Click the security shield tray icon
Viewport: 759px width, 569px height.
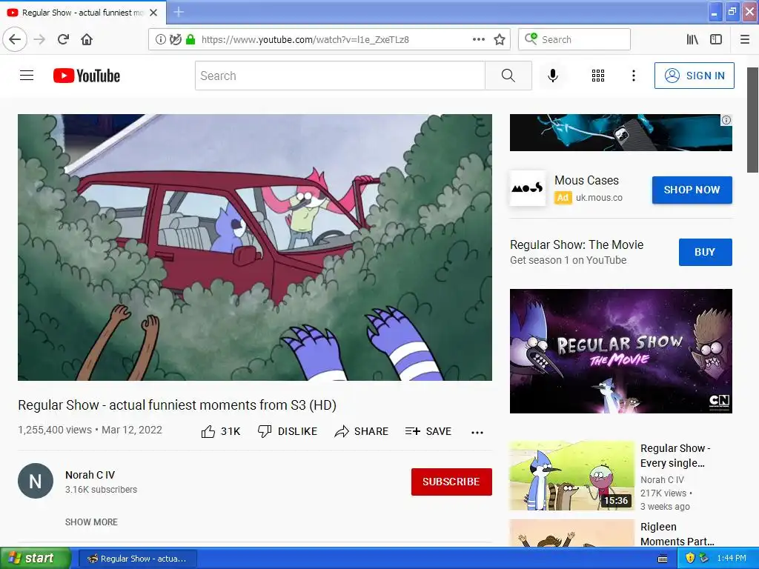(x=690, y=558)
